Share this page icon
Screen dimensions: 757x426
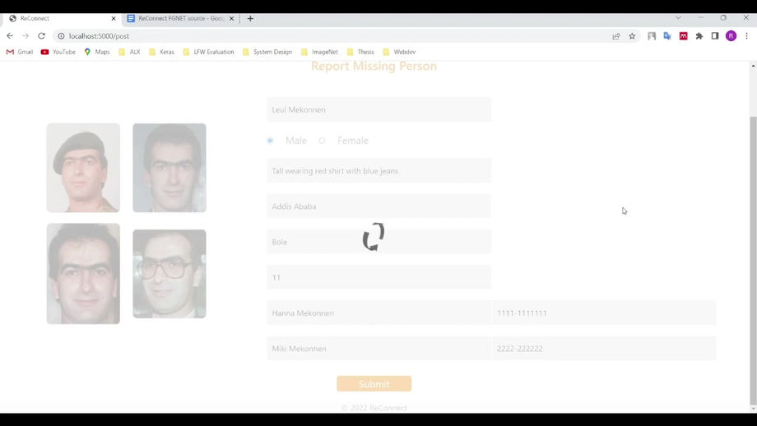click(x=616, y=36)
